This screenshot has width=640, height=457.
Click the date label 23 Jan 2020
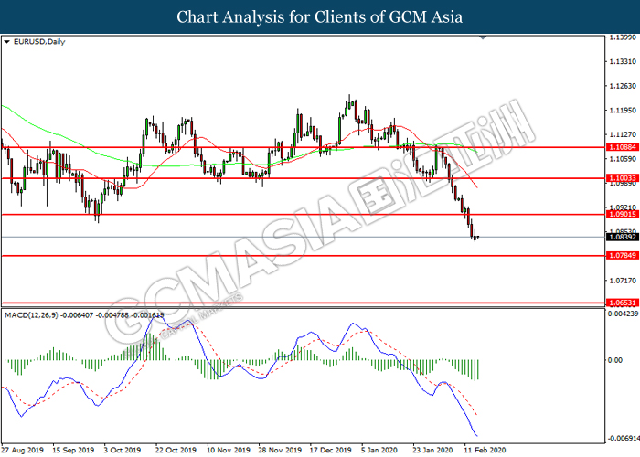coord(433,450)
